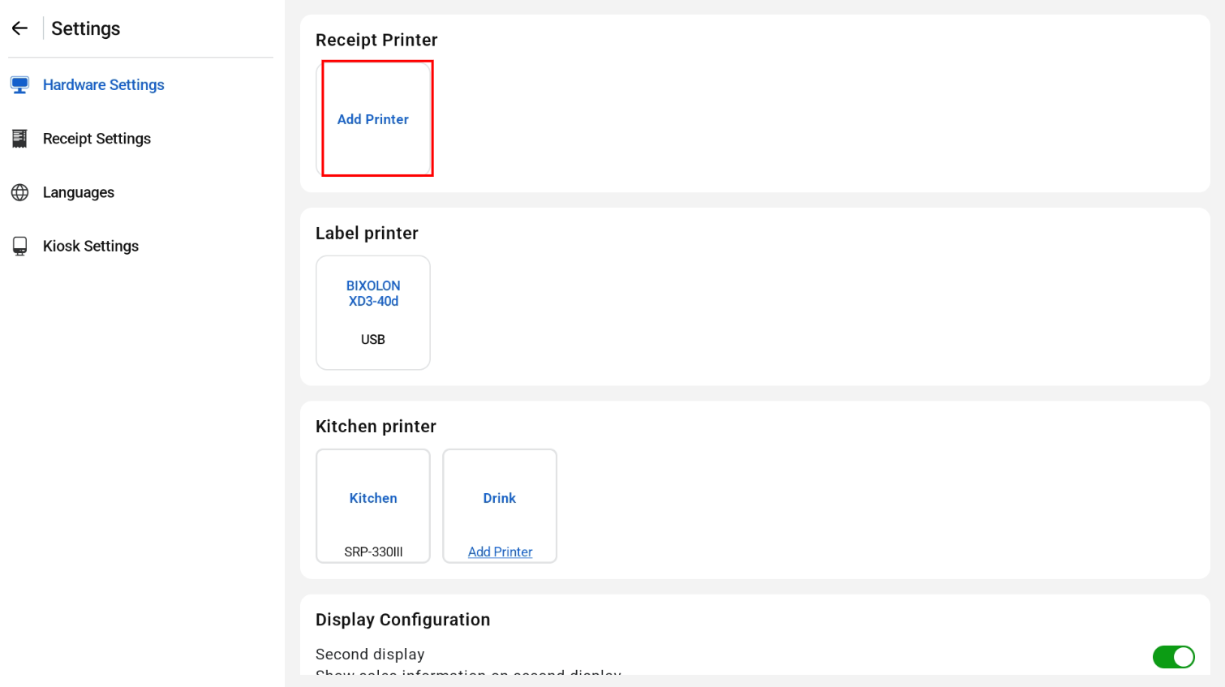The image size is (1225, 687).
Task: Switch to Languages settings
Action: pos(79,192)
